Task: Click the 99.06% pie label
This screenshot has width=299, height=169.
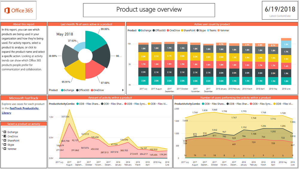Action: click(105, 29)
